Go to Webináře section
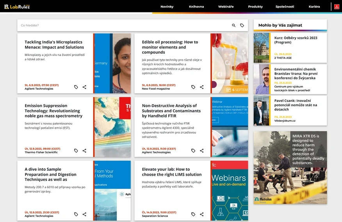This screenshot has height=222, width=342. [226, 7]
